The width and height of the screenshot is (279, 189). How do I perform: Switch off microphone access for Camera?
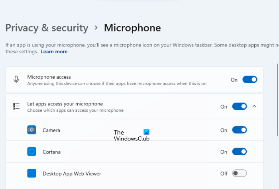pos(240,130)
